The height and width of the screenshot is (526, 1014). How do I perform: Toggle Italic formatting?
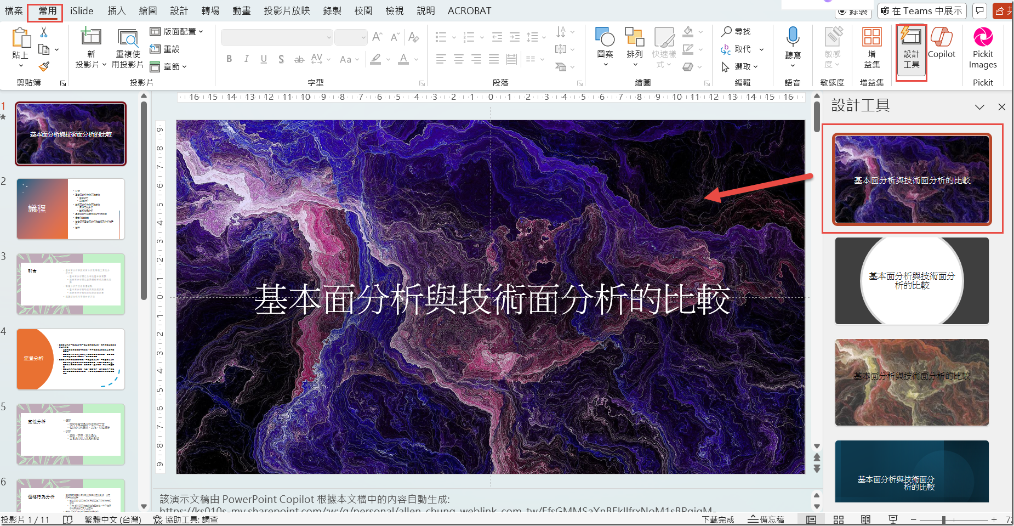click(x=247, y=59)
